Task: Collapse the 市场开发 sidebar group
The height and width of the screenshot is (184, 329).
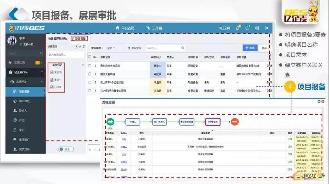Action: pos(25,82)
